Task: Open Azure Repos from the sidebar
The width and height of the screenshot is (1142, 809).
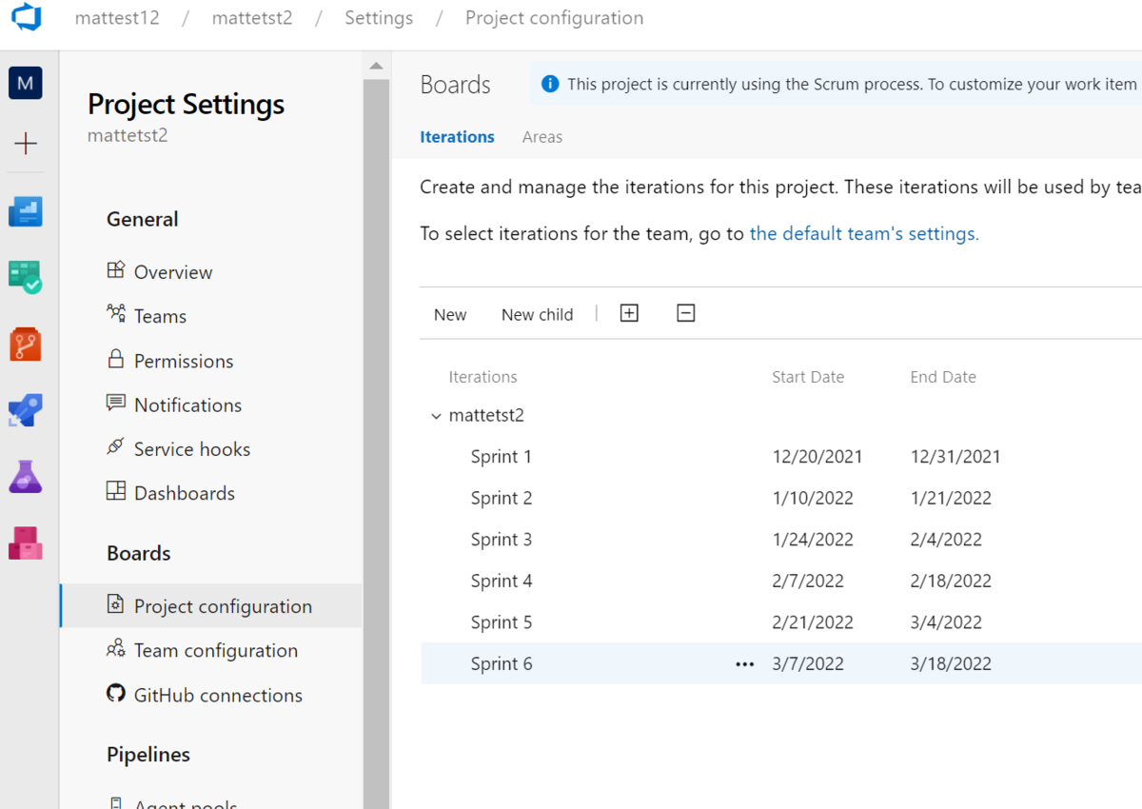Action: click(26, 344)
